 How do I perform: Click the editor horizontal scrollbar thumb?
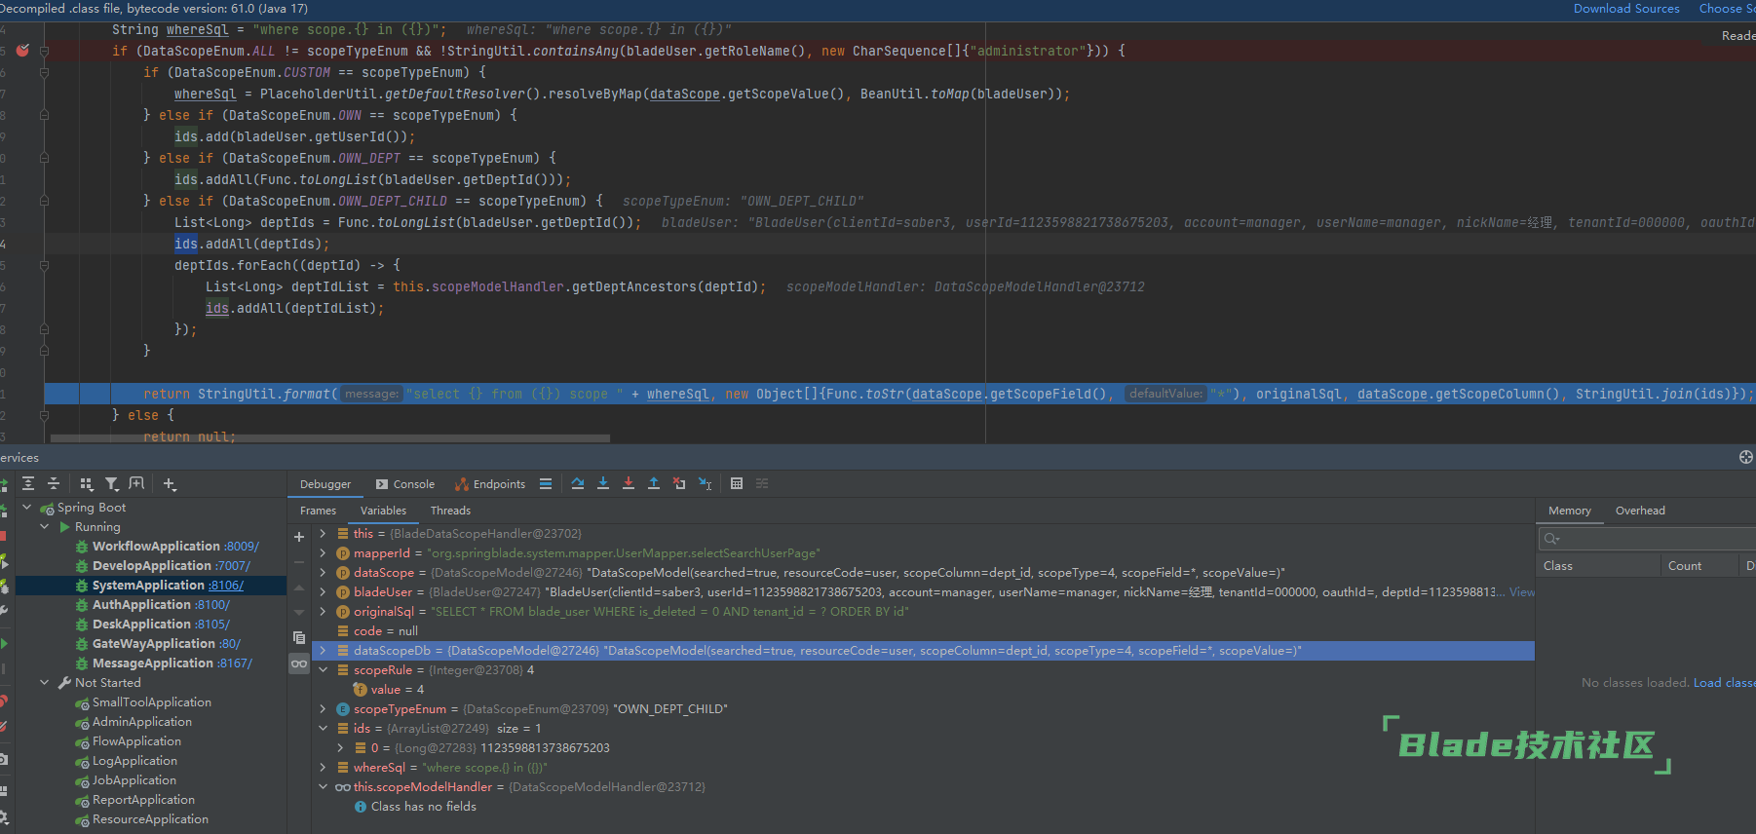[330, 438]
